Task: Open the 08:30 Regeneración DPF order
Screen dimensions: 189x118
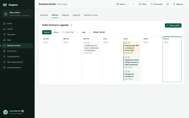Action: coord(132,48)
